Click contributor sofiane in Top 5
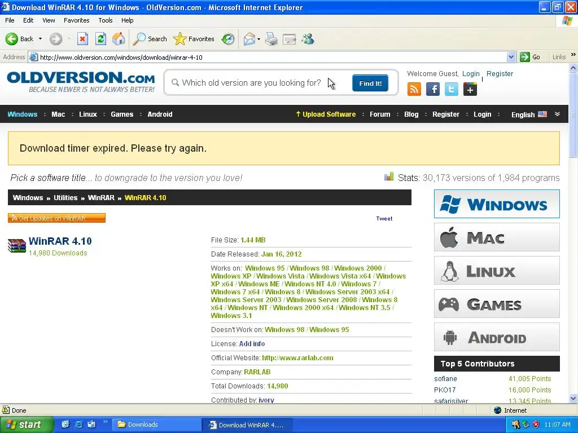This screenshot has height=433, width=578. click(445, 378)
